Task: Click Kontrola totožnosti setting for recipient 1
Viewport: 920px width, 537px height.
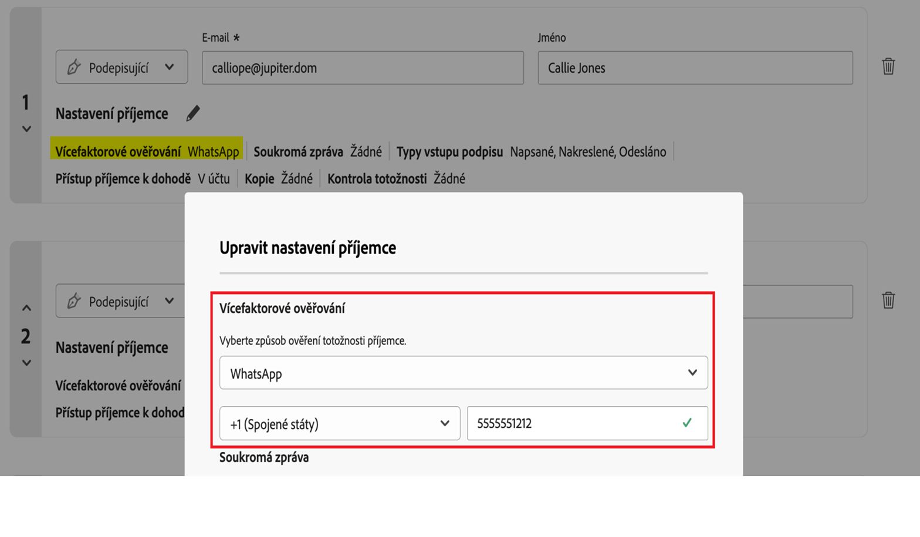Action: pyautogui.click(x=395, y=179)
